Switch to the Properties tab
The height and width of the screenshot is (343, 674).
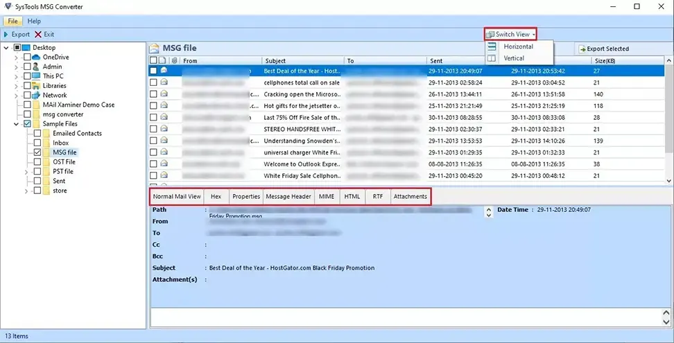[x=246, y=196]
